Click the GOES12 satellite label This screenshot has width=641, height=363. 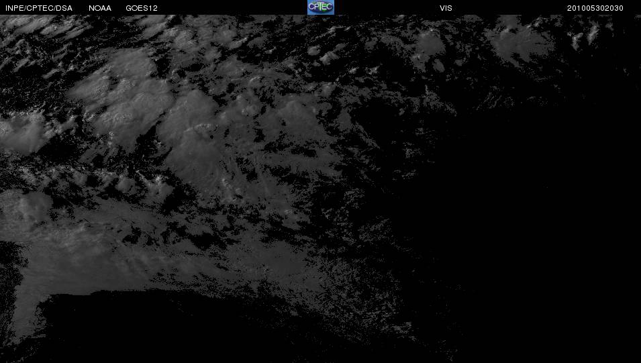pos(142,8)
